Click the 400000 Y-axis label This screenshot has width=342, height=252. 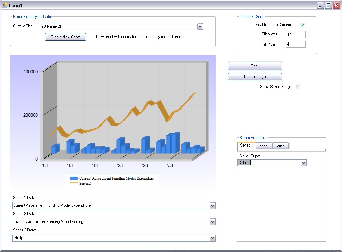point(31,72)
